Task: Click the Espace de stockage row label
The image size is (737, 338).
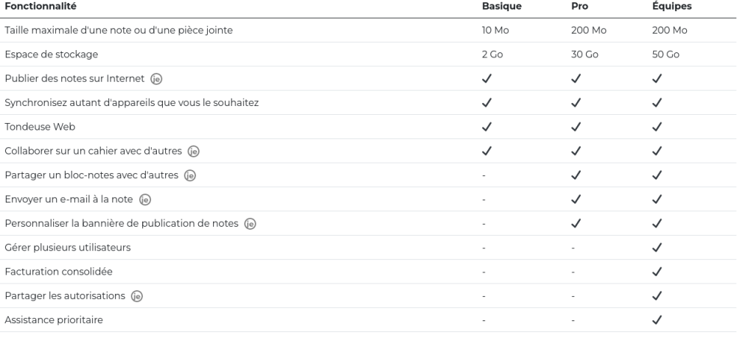Action: tap(52, 54)
